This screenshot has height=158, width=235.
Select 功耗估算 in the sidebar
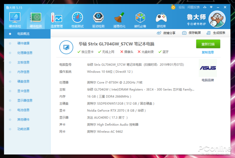[x=27, y=129]
